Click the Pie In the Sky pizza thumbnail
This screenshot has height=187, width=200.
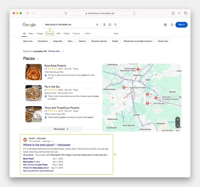34,93
